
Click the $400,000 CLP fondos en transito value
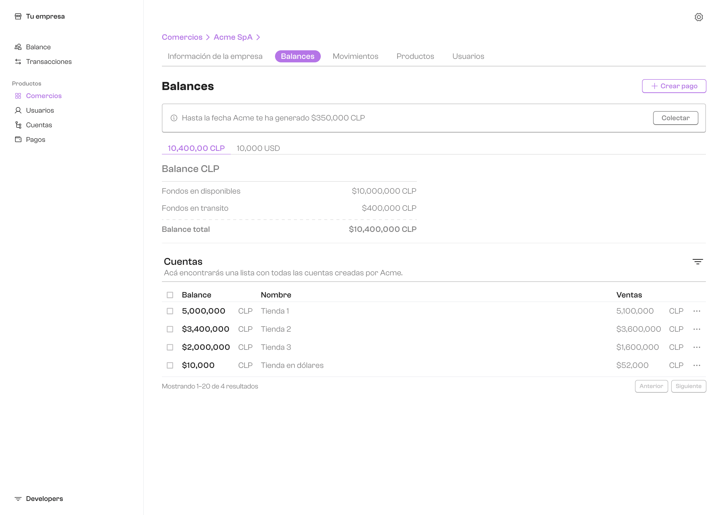pos(389,208)
